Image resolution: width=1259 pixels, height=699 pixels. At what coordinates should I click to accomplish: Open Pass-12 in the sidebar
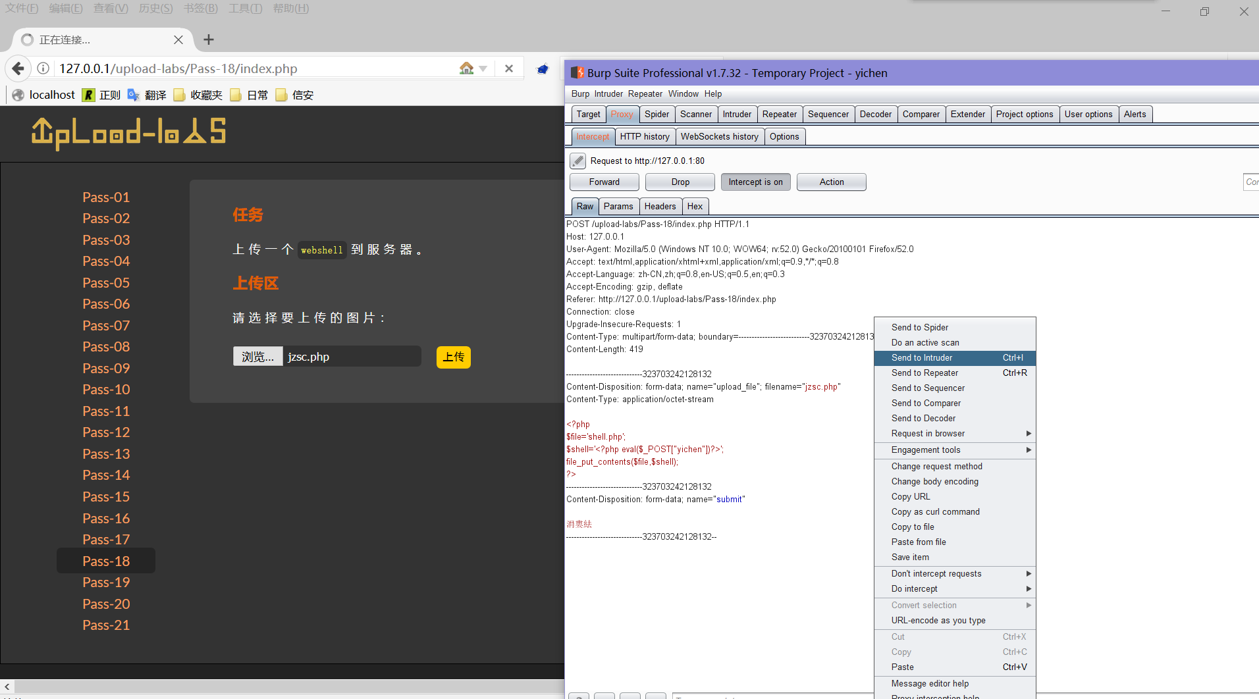106,432
